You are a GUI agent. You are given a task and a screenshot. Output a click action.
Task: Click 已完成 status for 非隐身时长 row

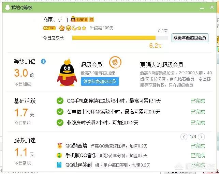[198, 123]
